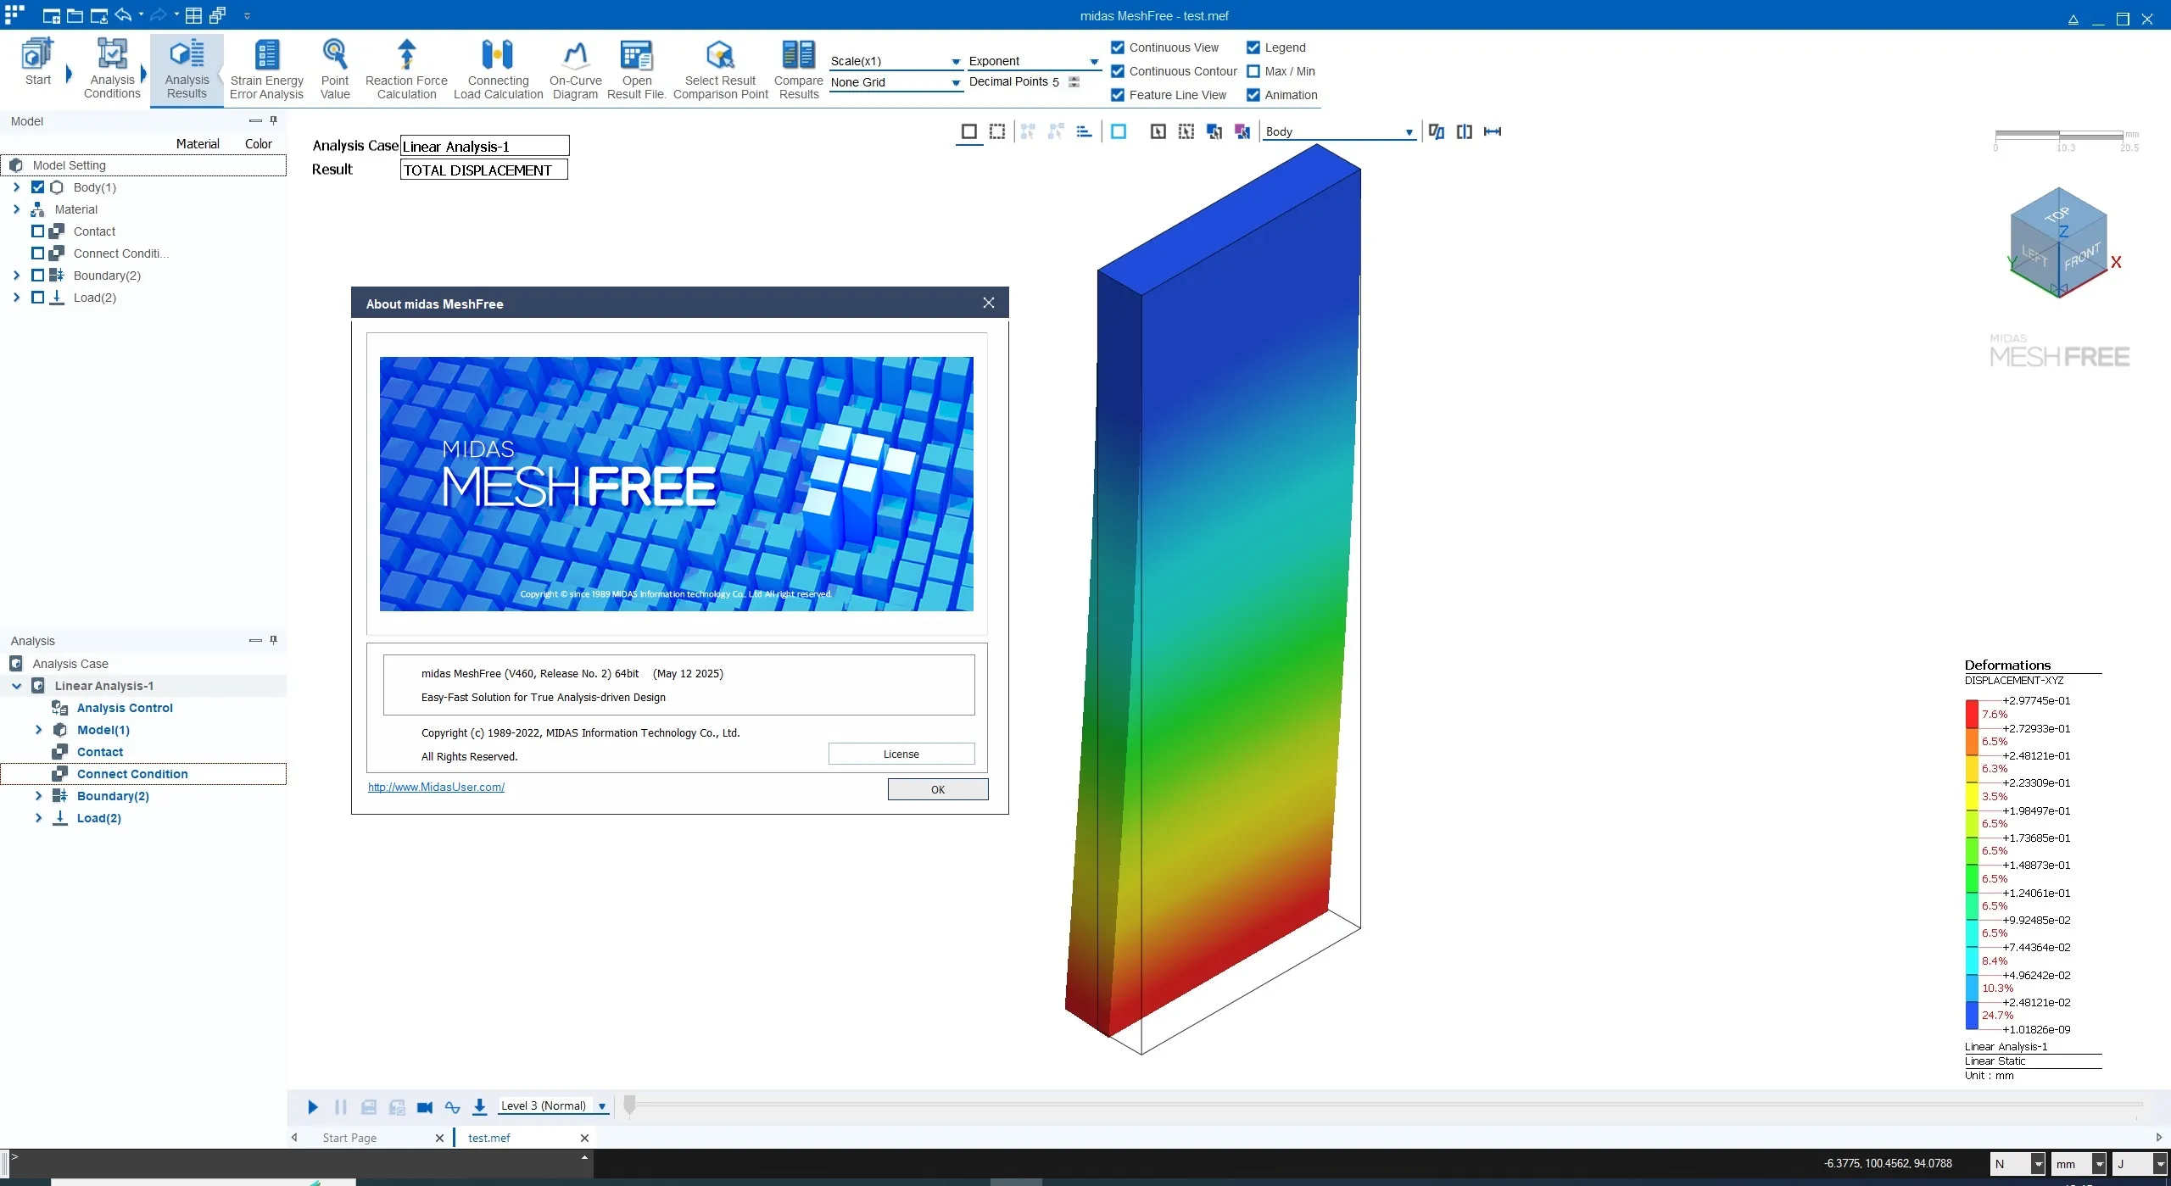Viewport: 2171px width, 1186px height.
Task: Check the Contact checkbox in Model tree
Action: click(x=37, y=231)
